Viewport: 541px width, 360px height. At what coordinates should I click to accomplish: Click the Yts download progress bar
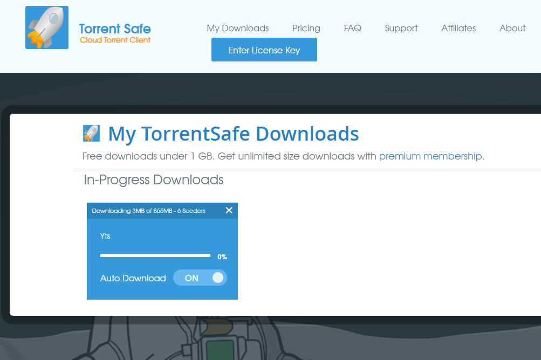point(155,255)
